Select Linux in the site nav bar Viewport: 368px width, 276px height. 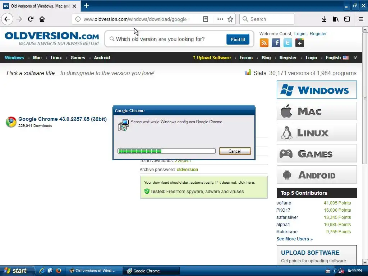click(x=56, y=58)
